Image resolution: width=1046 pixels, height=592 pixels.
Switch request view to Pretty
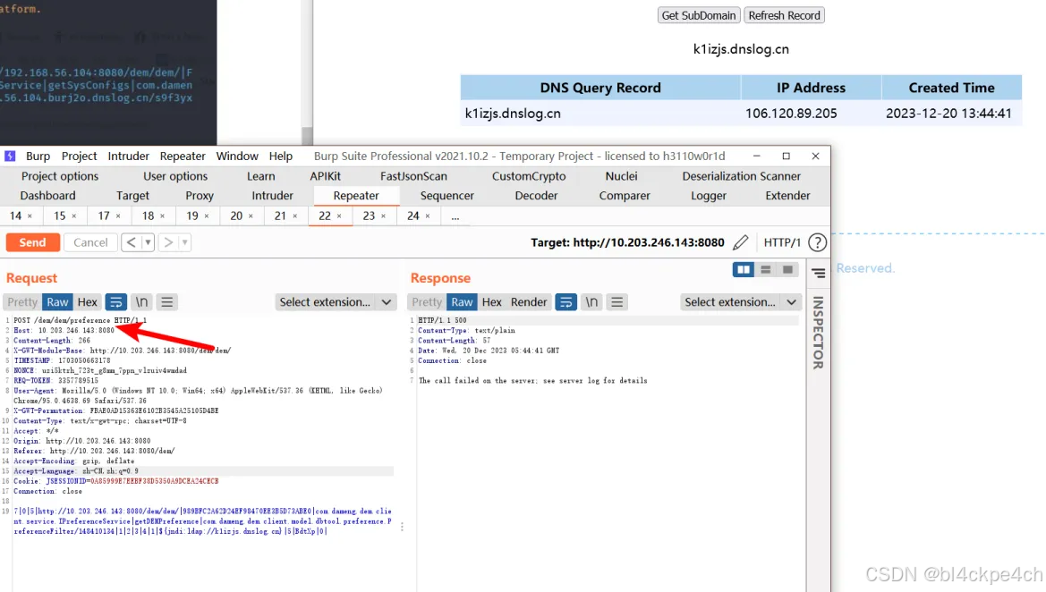(x=22, y=302)
